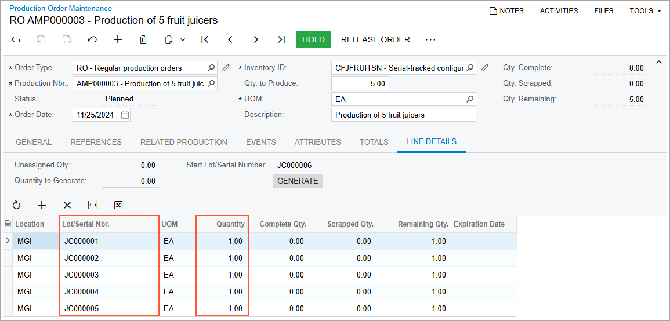Go to the last record
Viewport: 670px width, 321px height.
(281, 39)
